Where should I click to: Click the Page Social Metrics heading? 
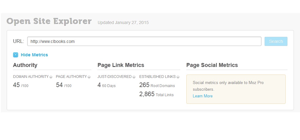pyautogui.click(x=212, y=65)
